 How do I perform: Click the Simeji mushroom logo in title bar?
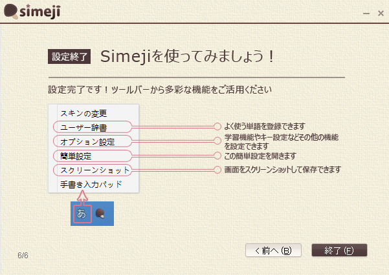click(x=12, y=13)
